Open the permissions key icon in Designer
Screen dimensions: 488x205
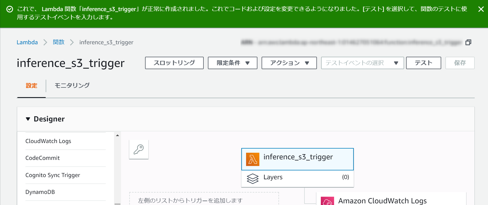[x=139, y=149]
